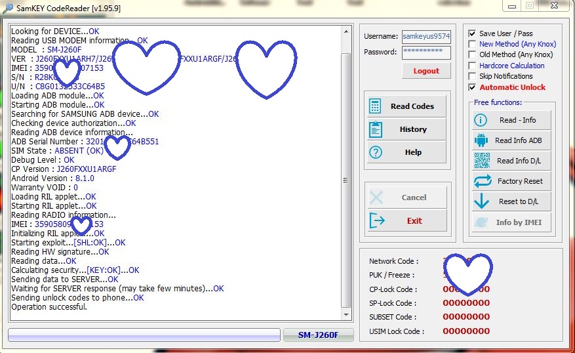Click the log scrollbar thumb

coord(346,180)
